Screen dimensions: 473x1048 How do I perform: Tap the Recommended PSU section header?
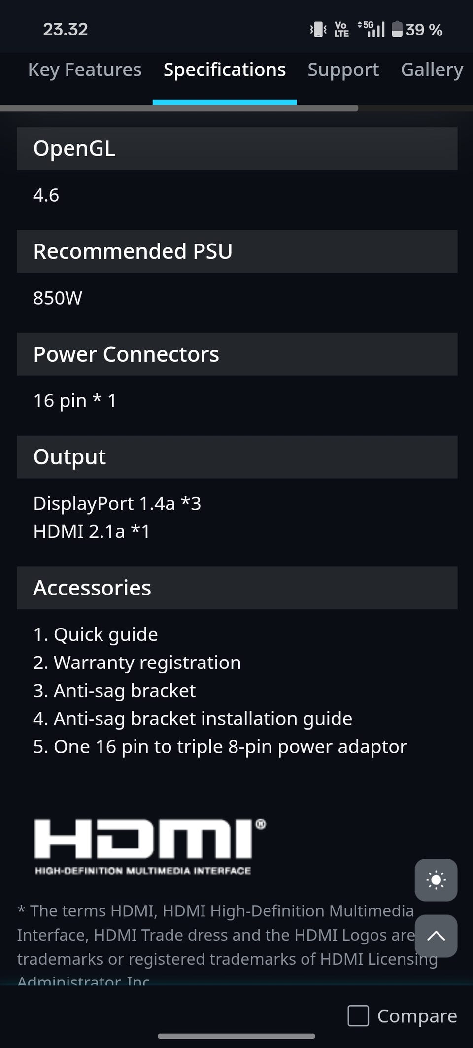[237, 251]
